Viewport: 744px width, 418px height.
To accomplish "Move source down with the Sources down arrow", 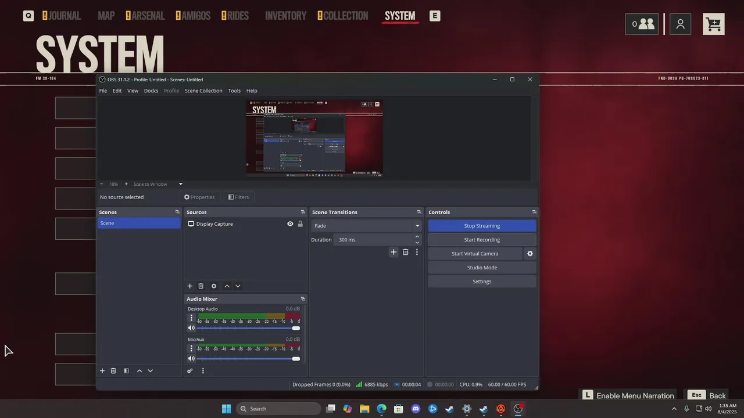I will pos(238,286).
